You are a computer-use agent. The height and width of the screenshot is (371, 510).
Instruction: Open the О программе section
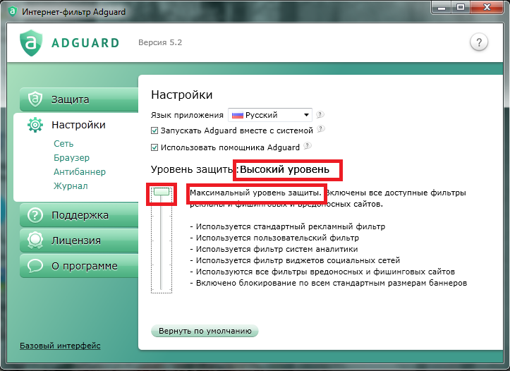tap(79, 266)
